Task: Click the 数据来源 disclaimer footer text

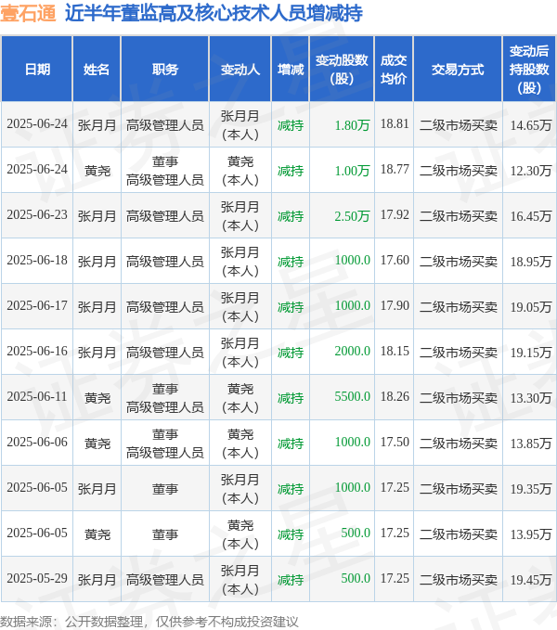Action: pyautogui.click(x=149, y=622)
